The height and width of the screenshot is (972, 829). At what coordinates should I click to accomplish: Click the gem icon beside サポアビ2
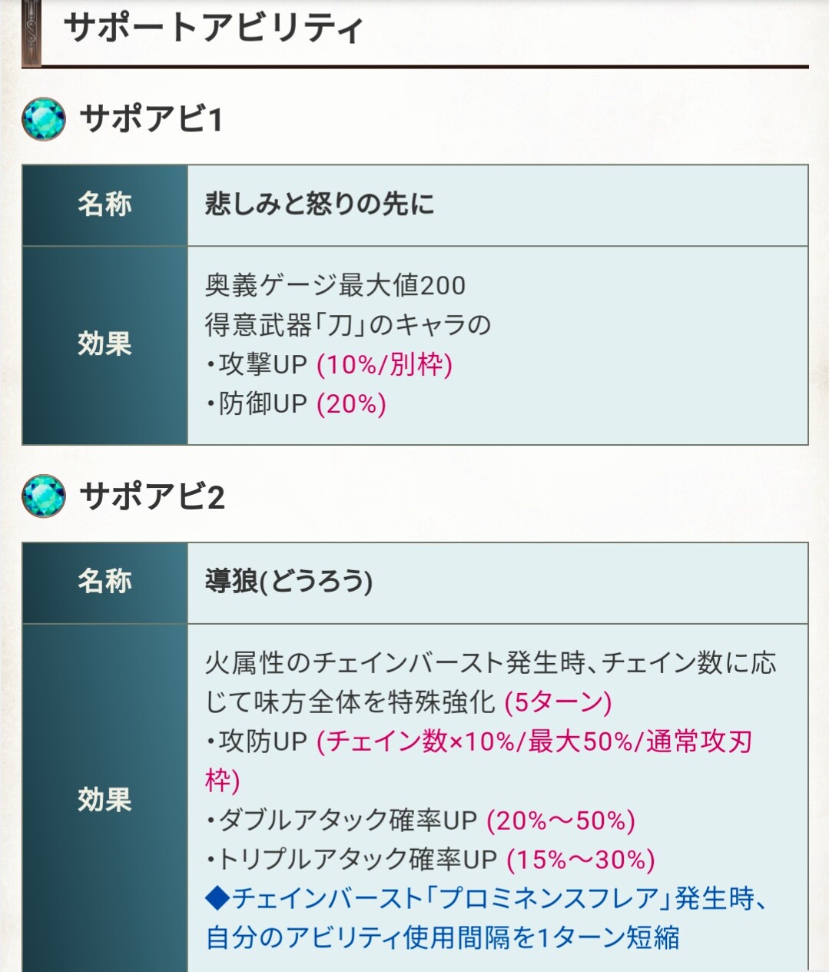pyautogui.click(x=44, y=496)
